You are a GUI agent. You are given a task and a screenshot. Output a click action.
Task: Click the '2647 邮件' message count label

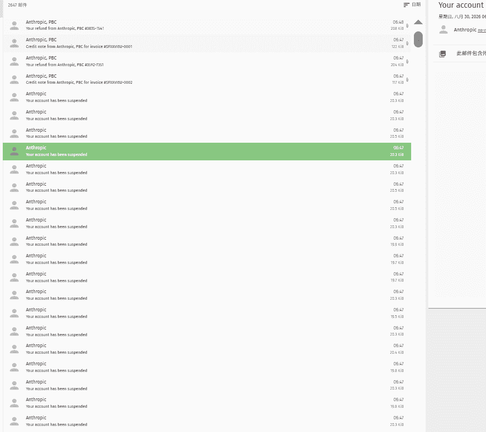coord(18,5)
